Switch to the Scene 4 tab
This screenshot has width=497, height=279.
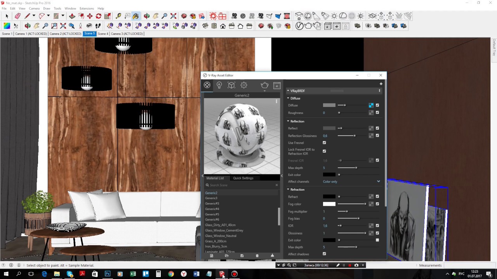103,34
